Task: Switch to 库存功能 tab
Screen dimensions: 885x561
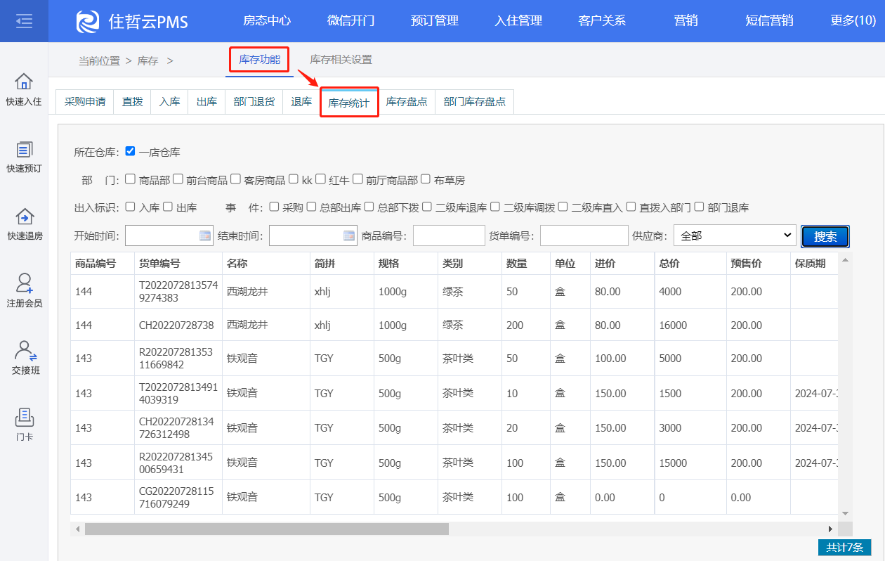Action: point(260,60)
